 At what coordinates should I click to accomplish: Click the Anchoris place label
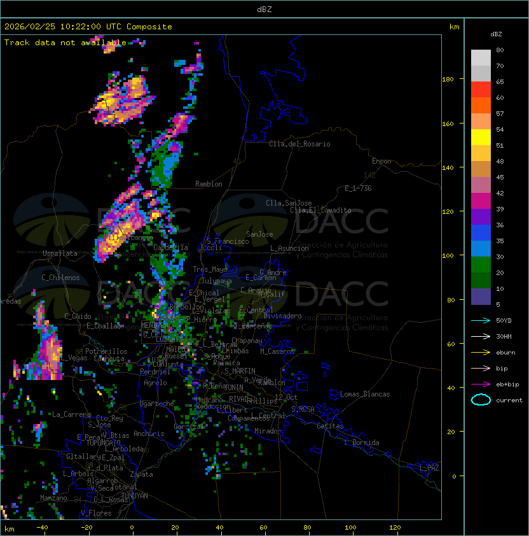click(x=149, y=434)
